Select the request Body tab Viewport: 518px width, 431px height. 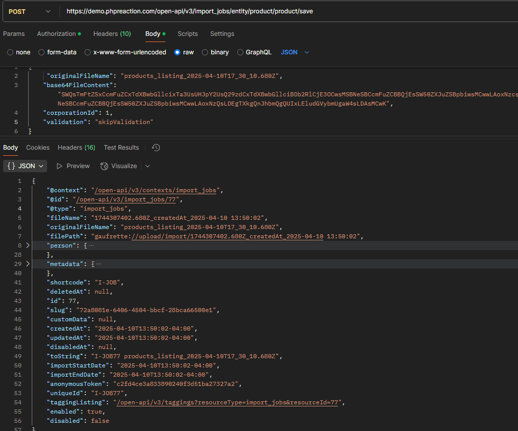point(155,34)
